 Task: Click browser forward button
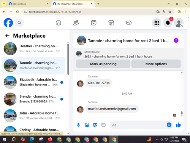[11, 12]
